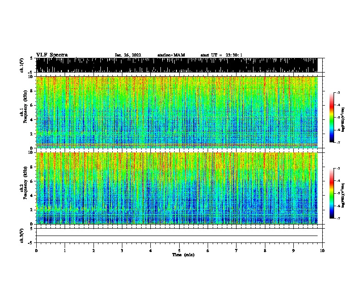The image size is (363, 281).
Task: Click the "ch.1(V)" waveform axis label
Action: point(22,65)
